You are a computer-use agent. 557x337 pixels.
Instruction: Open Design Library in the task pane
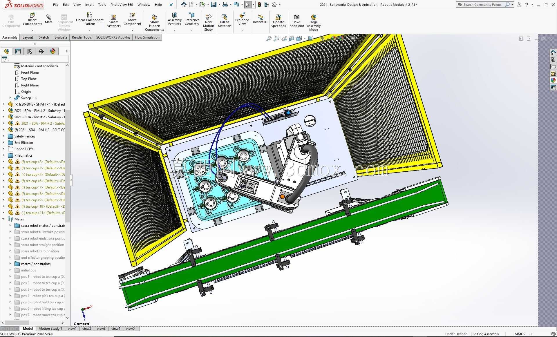553,59
